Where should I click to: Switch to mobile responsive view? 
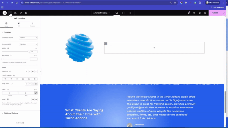pyautogui.click(x=130, y=13)
